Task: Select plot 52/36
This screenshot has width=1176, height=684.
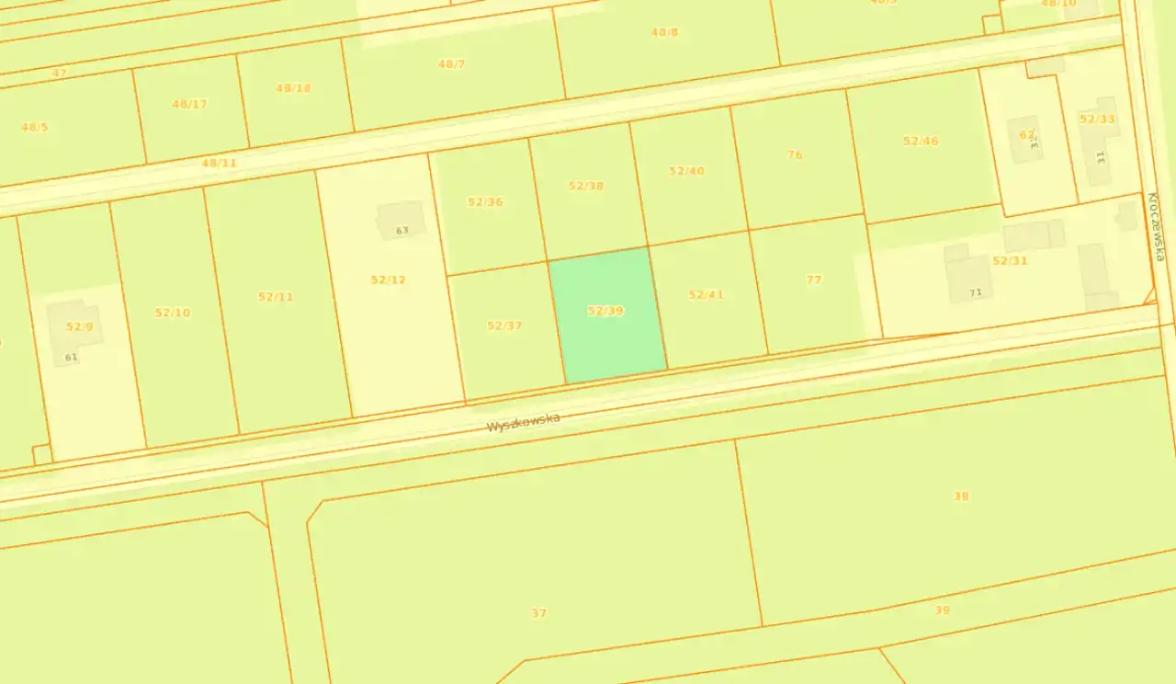Action: 485,202
